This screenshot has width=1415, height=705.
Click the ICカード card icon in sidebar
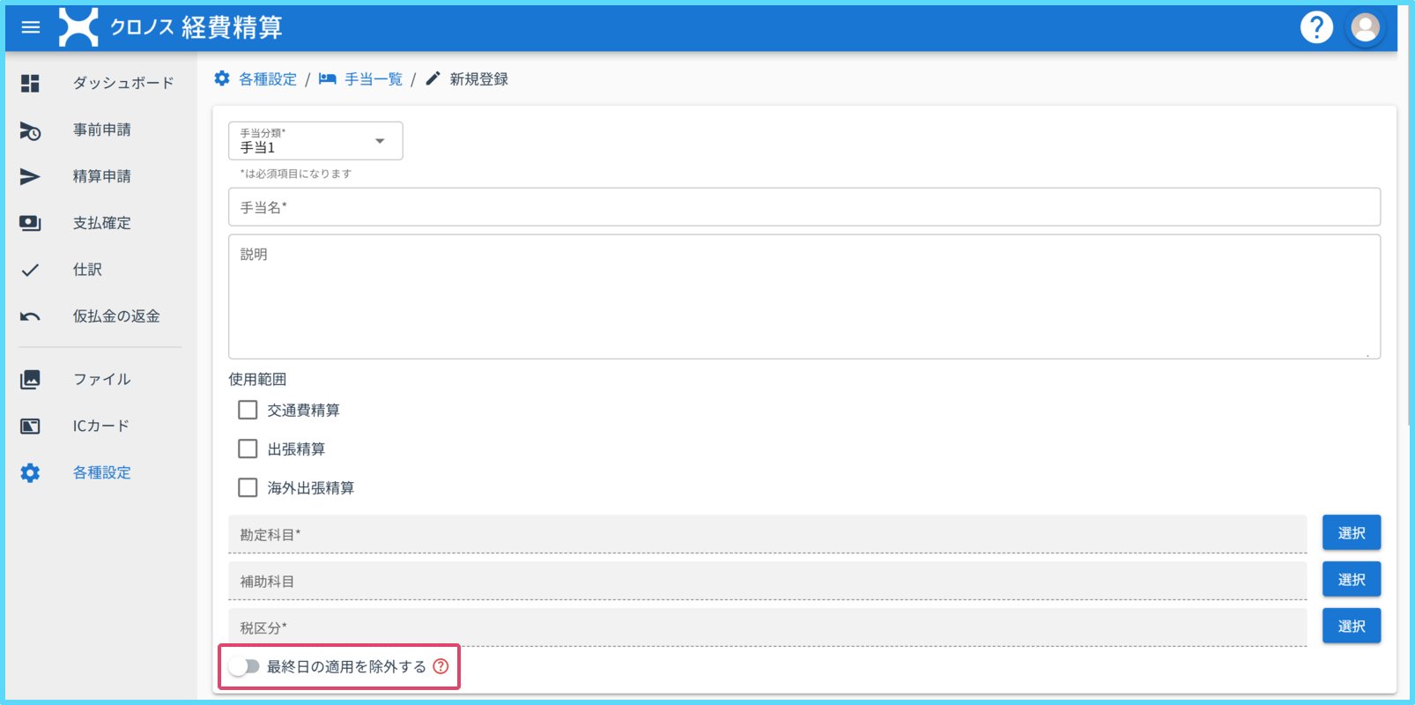click(x=30, y=427)
